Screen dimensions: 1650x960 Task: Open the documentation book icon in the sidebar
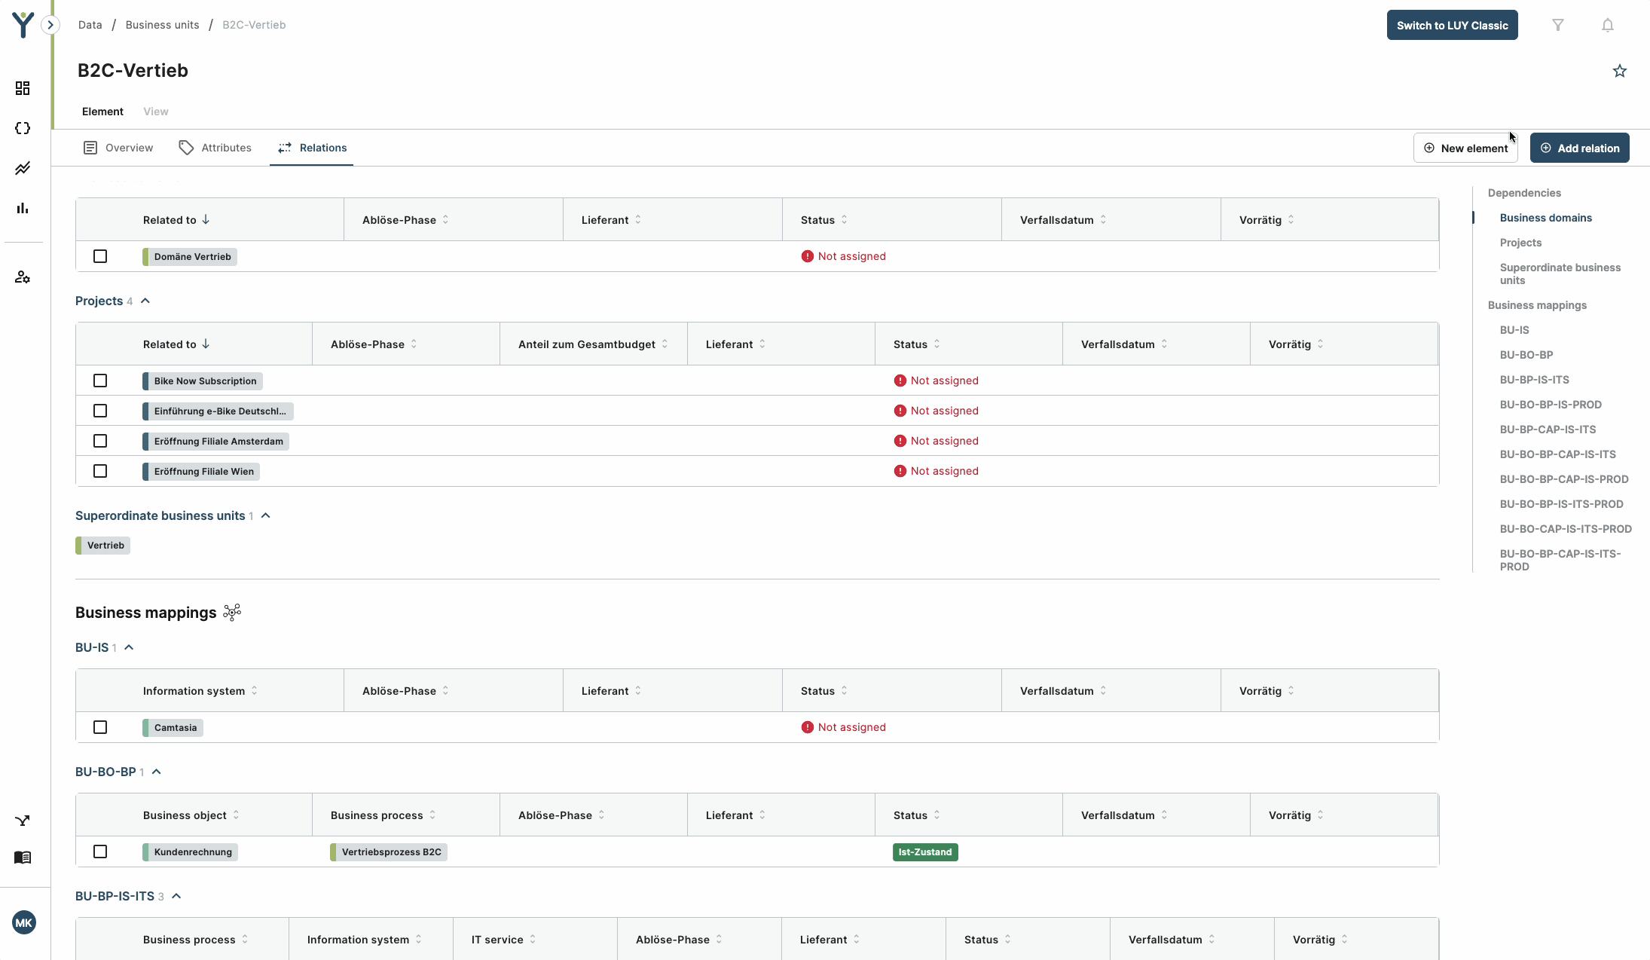(x=23, y=858)
